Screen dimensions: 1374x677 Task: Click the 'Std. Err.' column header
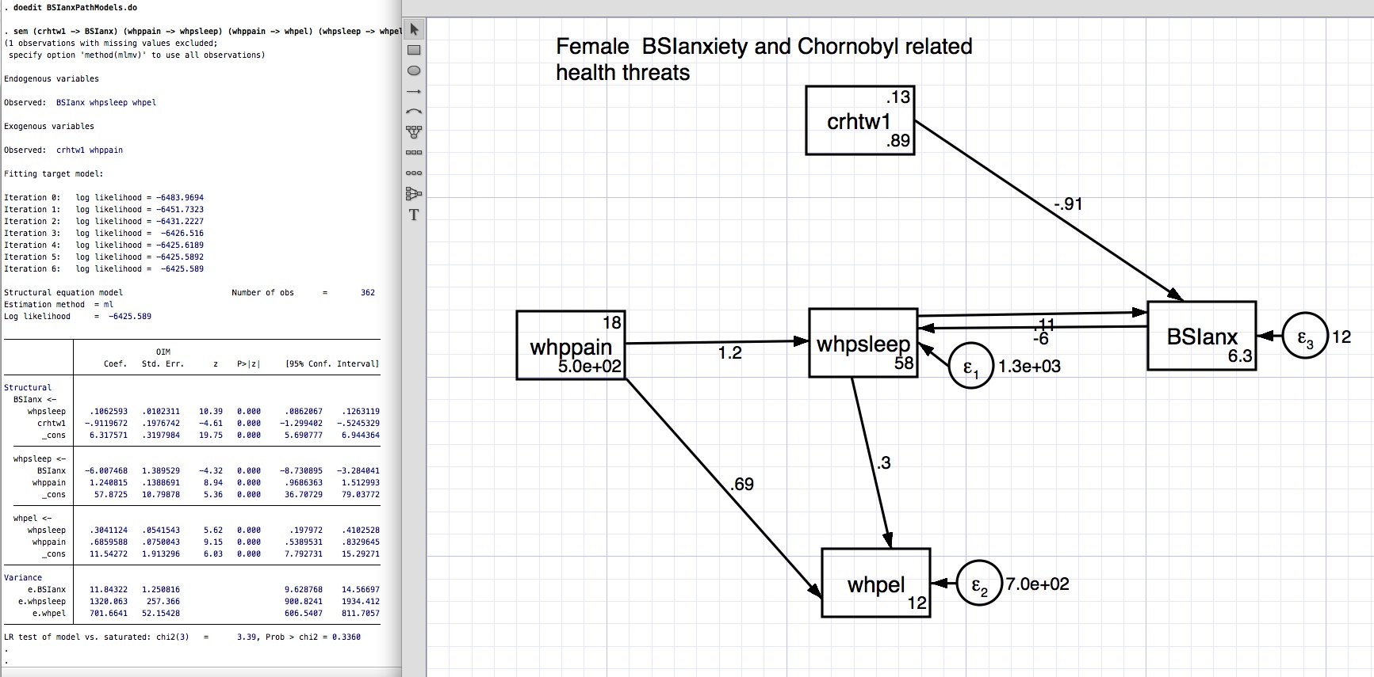pos(163,364)
